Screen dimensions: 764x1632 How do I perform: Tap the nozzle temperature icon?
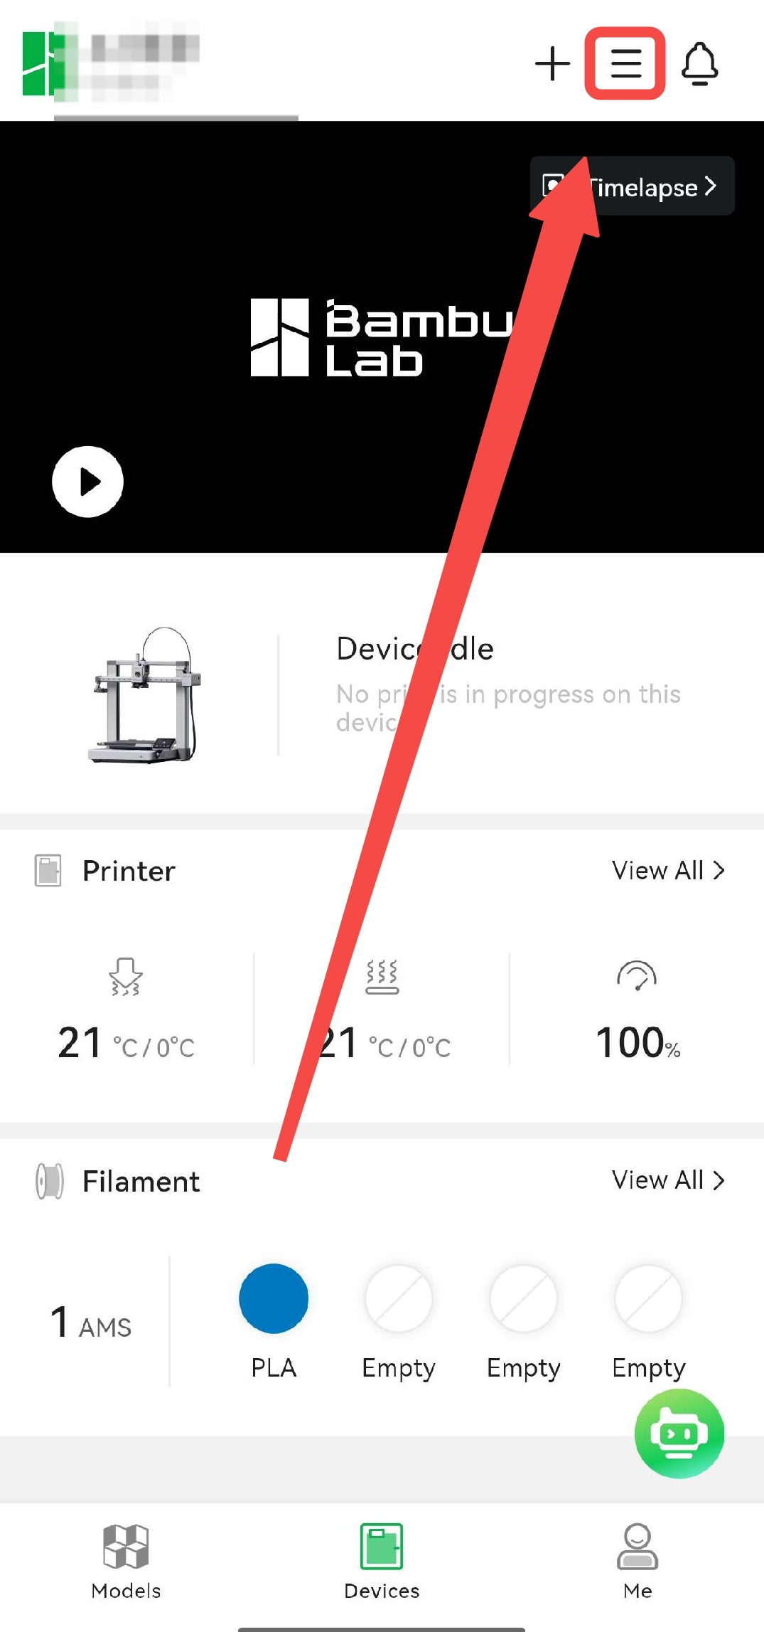[126, 976]
